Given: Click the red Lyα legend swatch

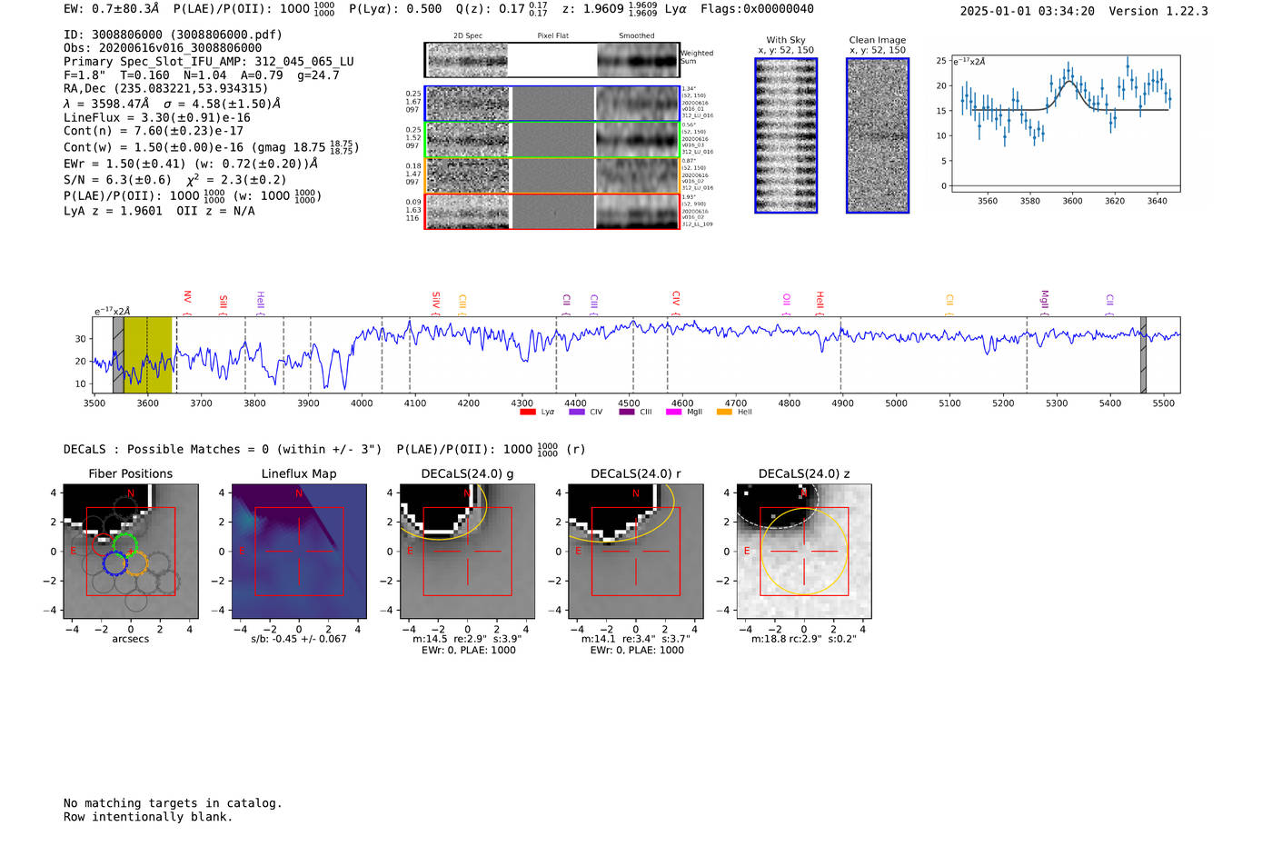Looking at the screenshot, I should [527, 413].
